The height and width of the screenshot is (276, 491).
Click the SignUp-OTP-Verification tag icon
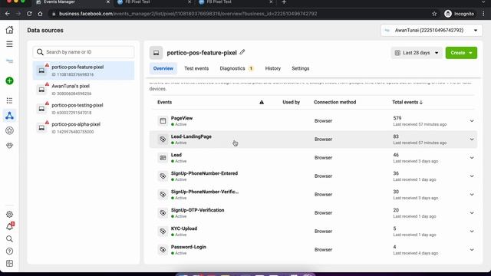163,213
